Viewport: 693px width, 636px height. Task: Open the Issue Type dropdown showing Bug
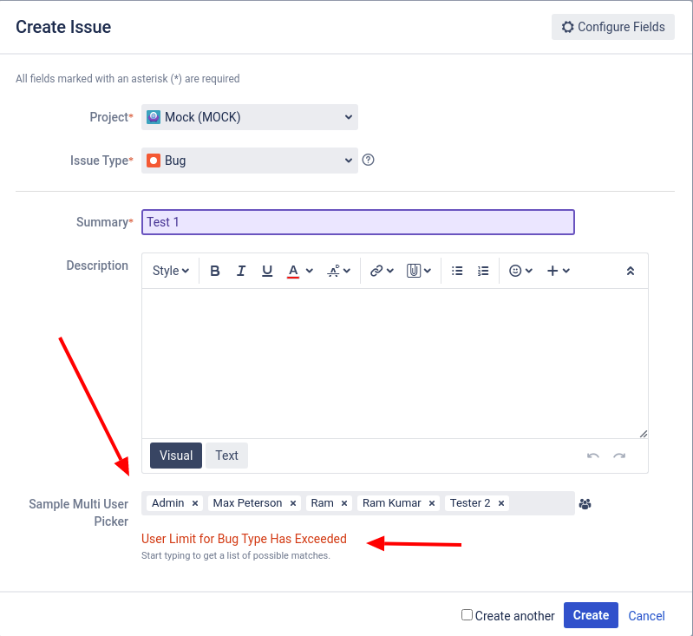point(250,161)
